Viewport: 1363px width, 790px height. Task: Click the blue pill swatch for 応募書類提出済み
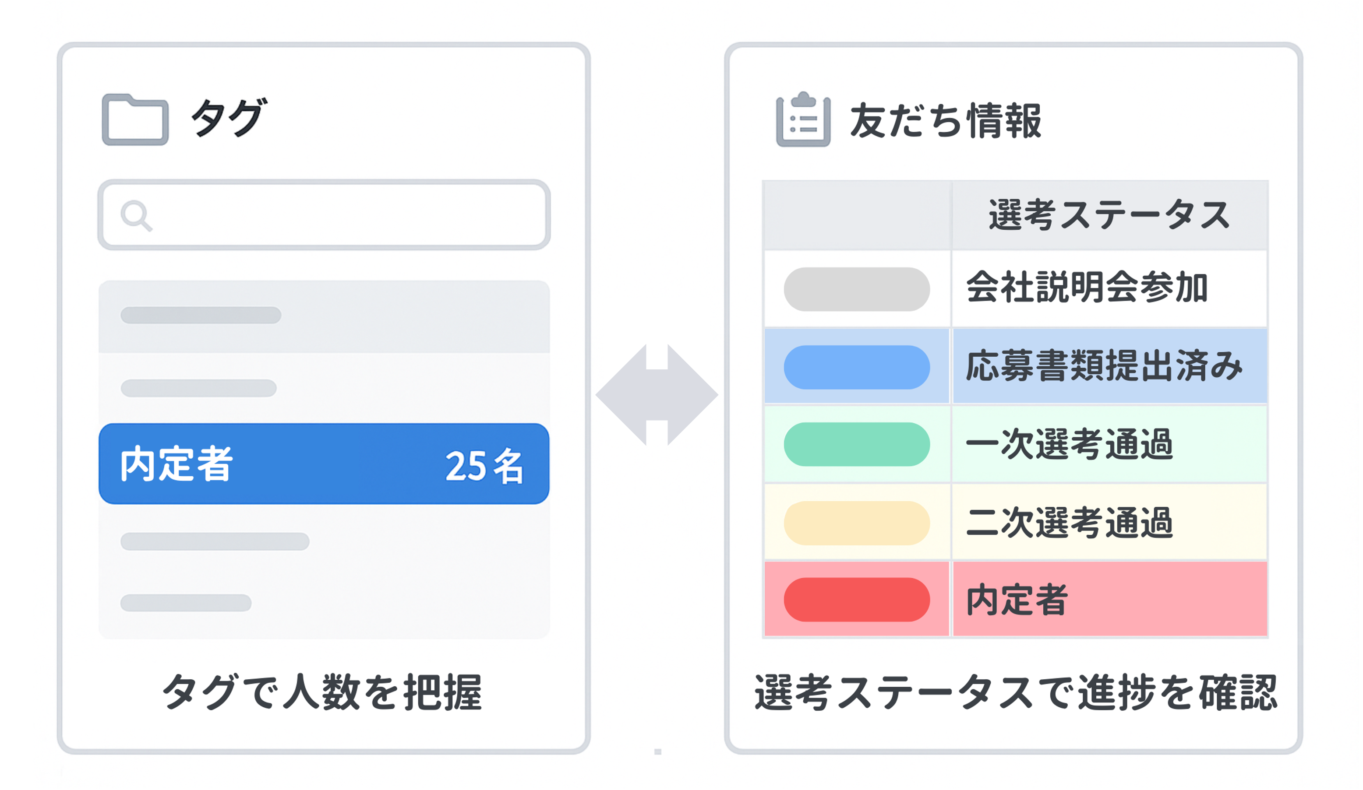click(x=857, y=368)
